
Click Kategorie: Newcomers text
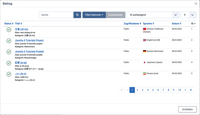(x=25, y=47)
